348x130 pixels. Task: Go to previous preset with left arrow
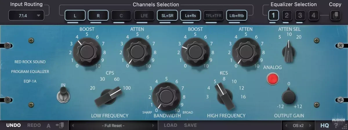click(x=73, y=126)
